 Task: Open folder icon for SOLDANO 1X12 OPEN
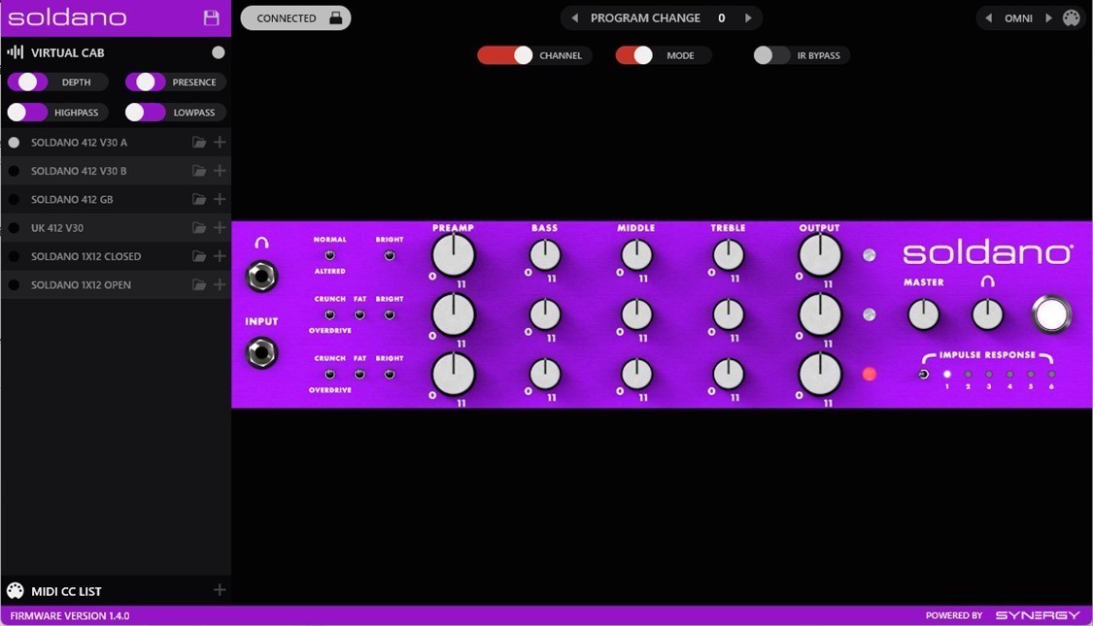(199, 285)
